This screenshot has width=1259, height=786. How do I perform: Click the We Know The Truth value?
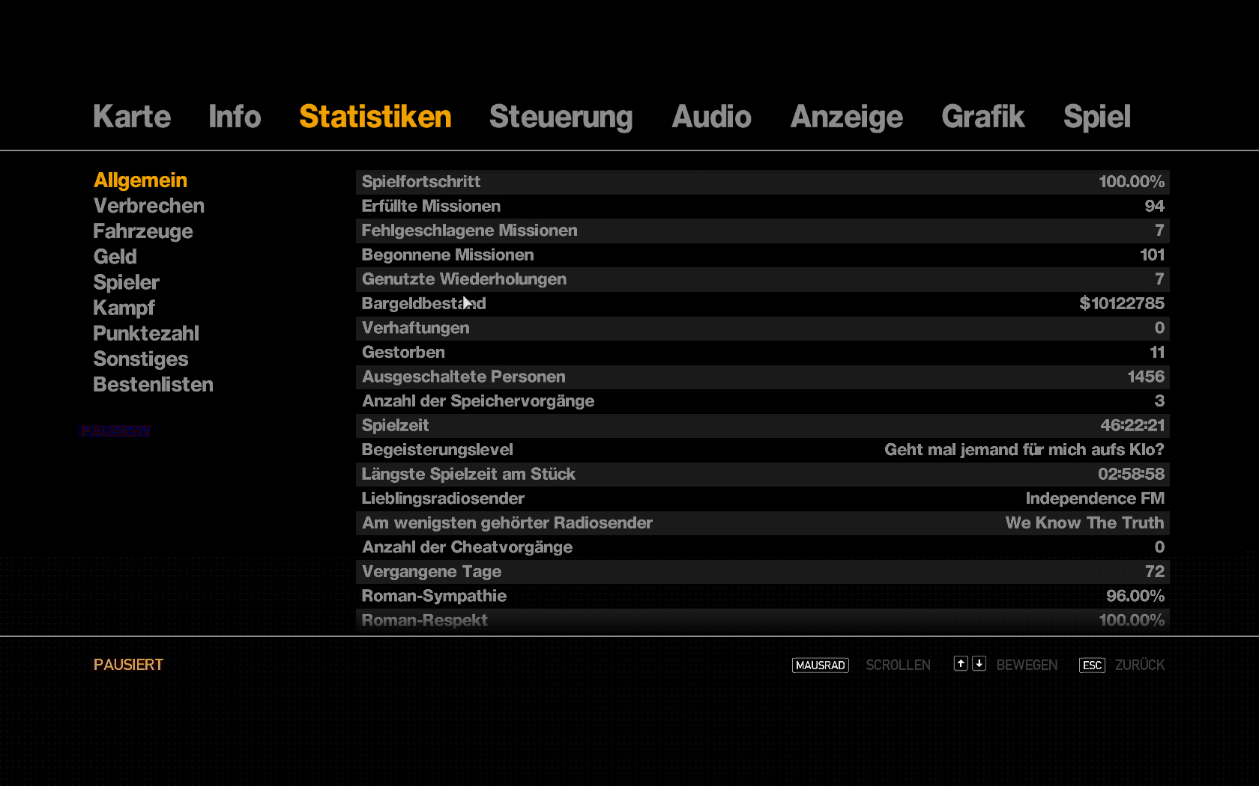1084,523
